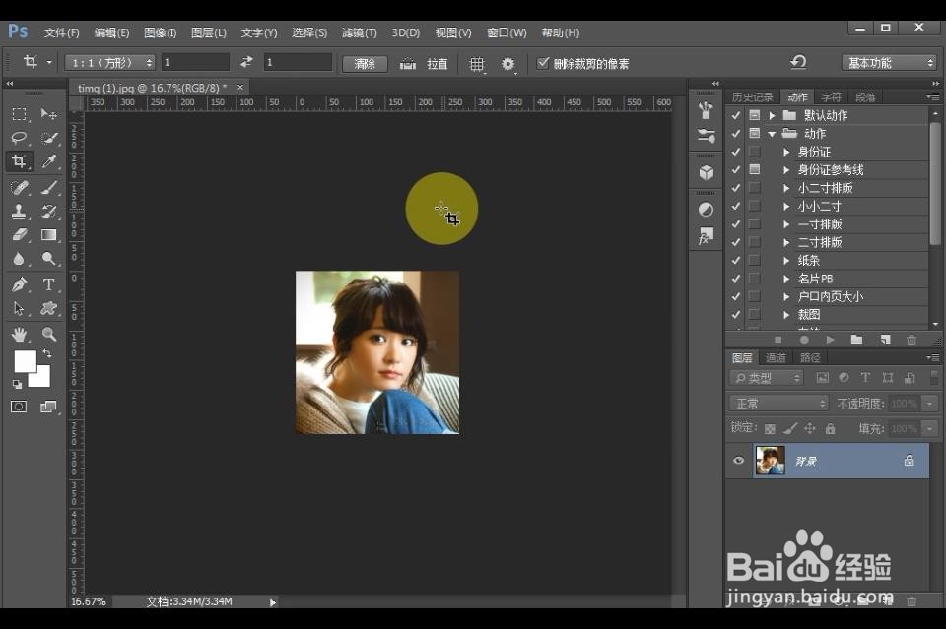Toggle the delete cropped pixels checkbox
This screenshot has height=629, width=946.
click(x=543, y=63)
